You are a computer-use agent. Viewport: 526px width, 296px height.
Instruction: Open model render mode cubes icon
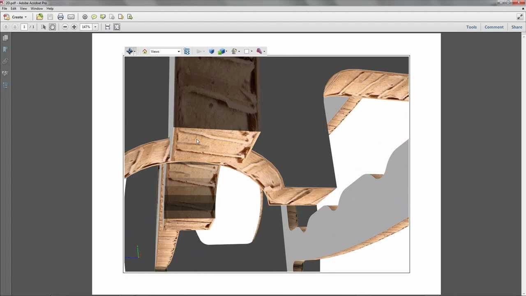(x=221, y=51)
